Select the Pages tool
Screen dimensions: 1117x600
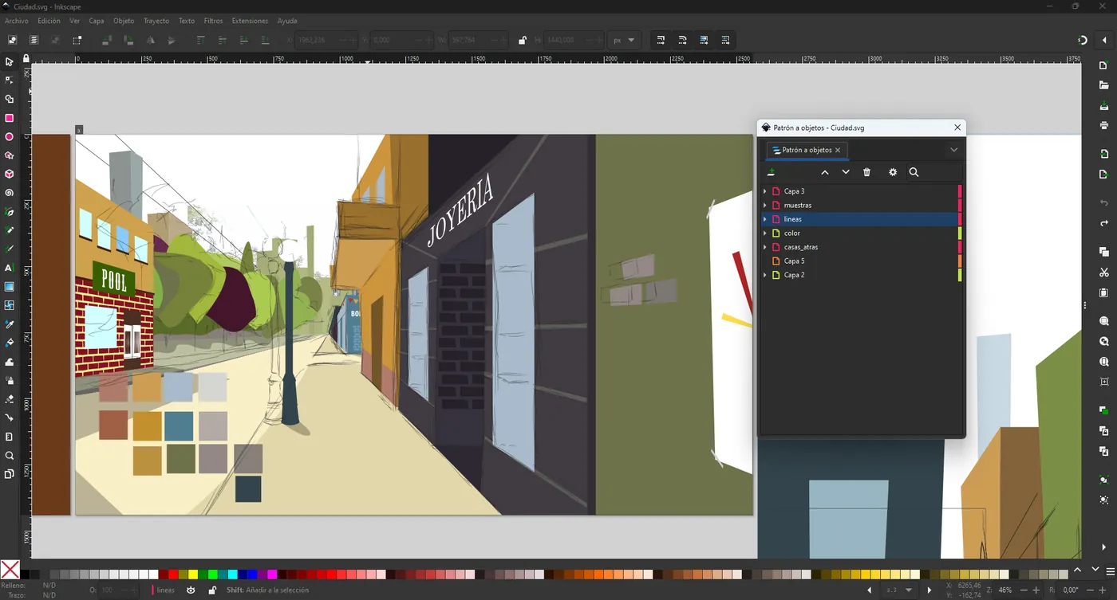tap(10, 474)
